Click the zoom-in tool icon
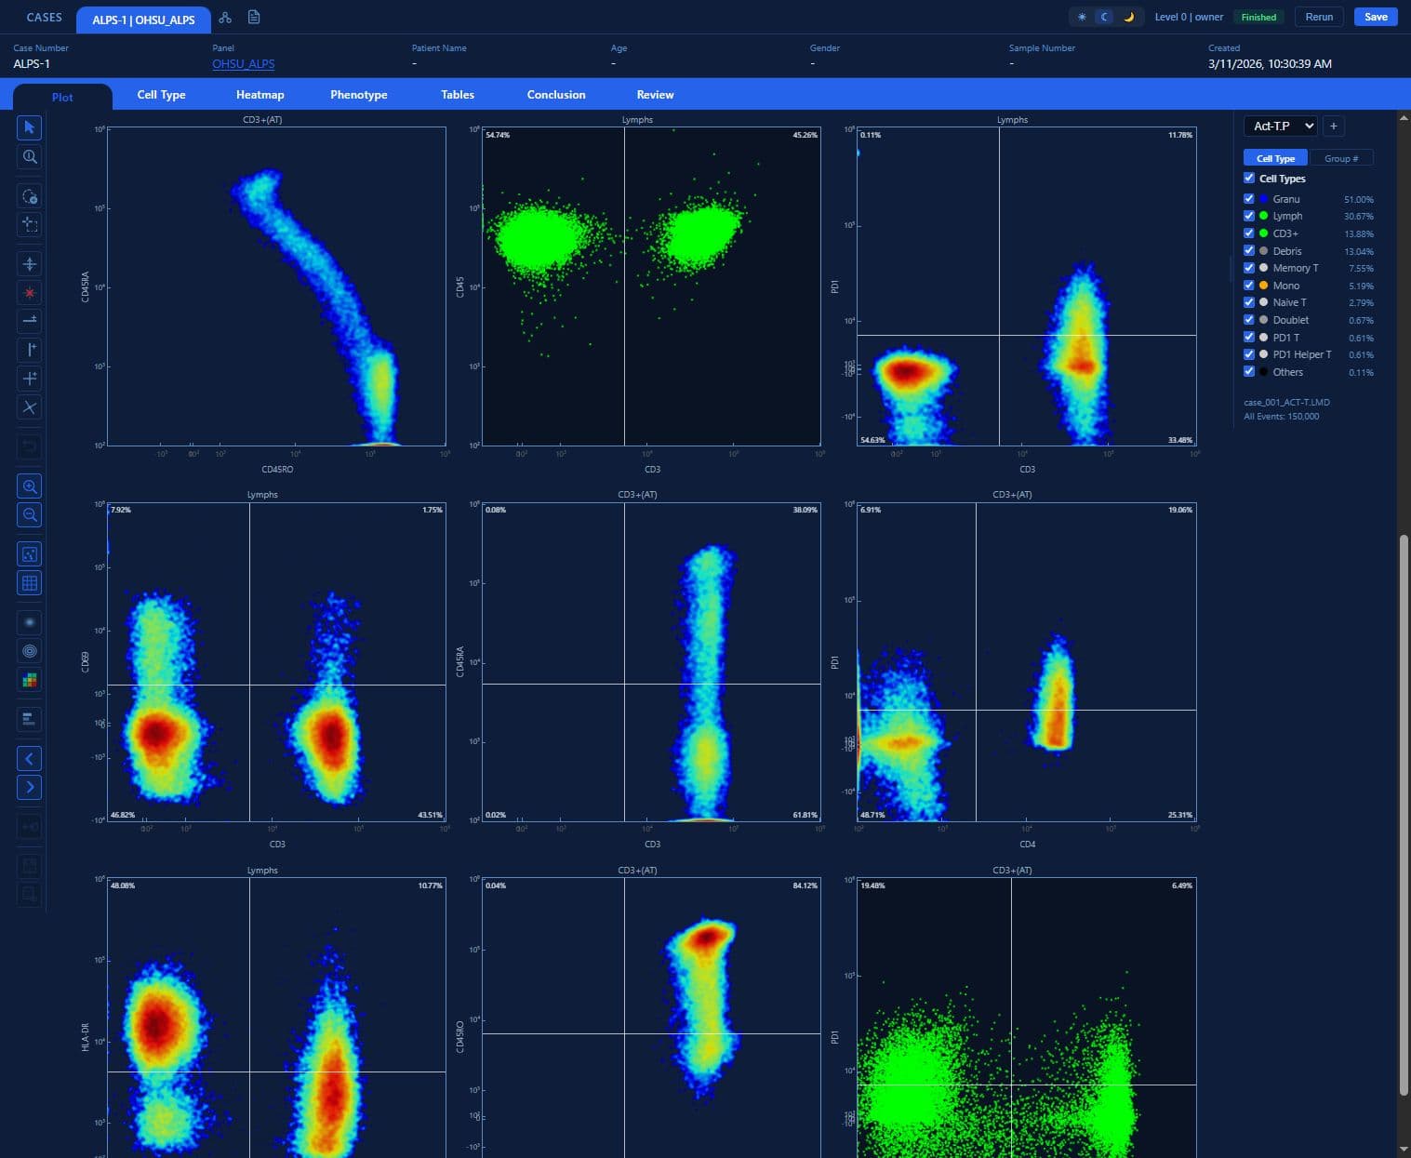Image resolution: width=1411 pixels, height=1158 pixels. 29,486
